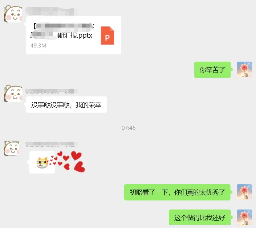Screen dimensions: 256x228
Task: Select the 这个做得比我还好 message bubble
Action: pyautogui.click(x=200, y=217)
